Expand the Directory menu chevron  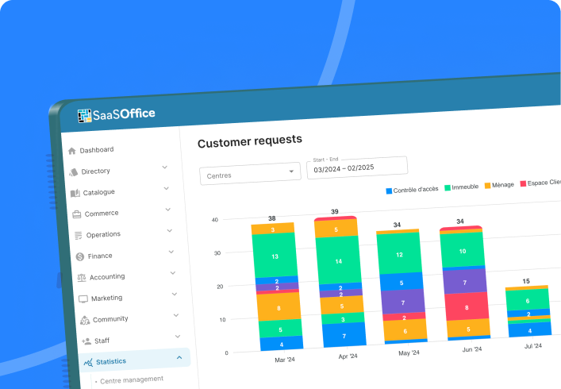[x=164, y=168]
